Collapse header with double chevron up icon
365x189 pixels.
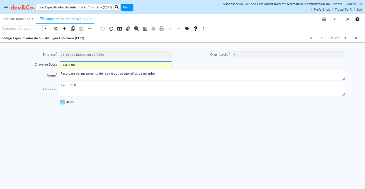(x=348, y=19)
